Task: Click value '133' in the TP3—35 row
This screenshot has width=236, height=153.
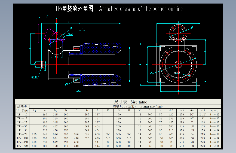Action: pyautogui.click(x=203, y=126)
